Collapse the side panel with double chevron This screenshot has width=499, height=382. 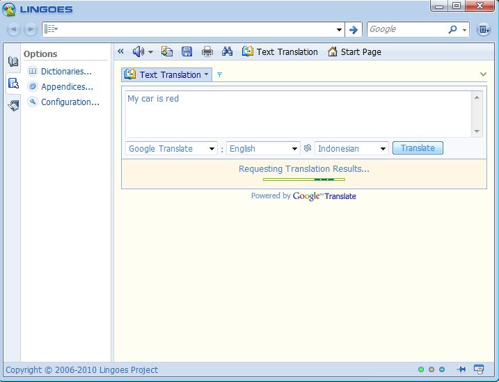tap(120, 51)
